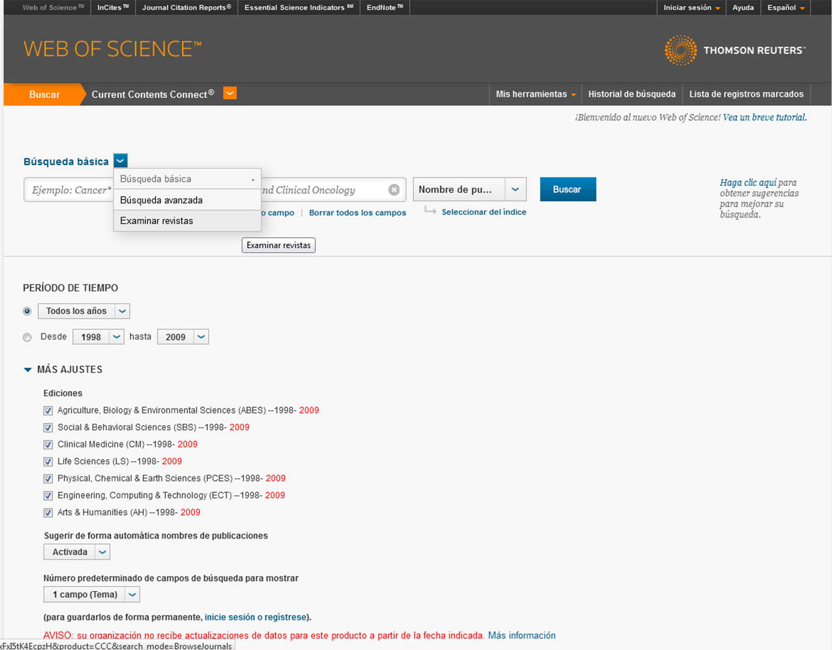The width and height of the screenshot is (832, 650).
Task: Uncheck Physical, Chemical & Earth Sciences edition
Action: [48, 479]
